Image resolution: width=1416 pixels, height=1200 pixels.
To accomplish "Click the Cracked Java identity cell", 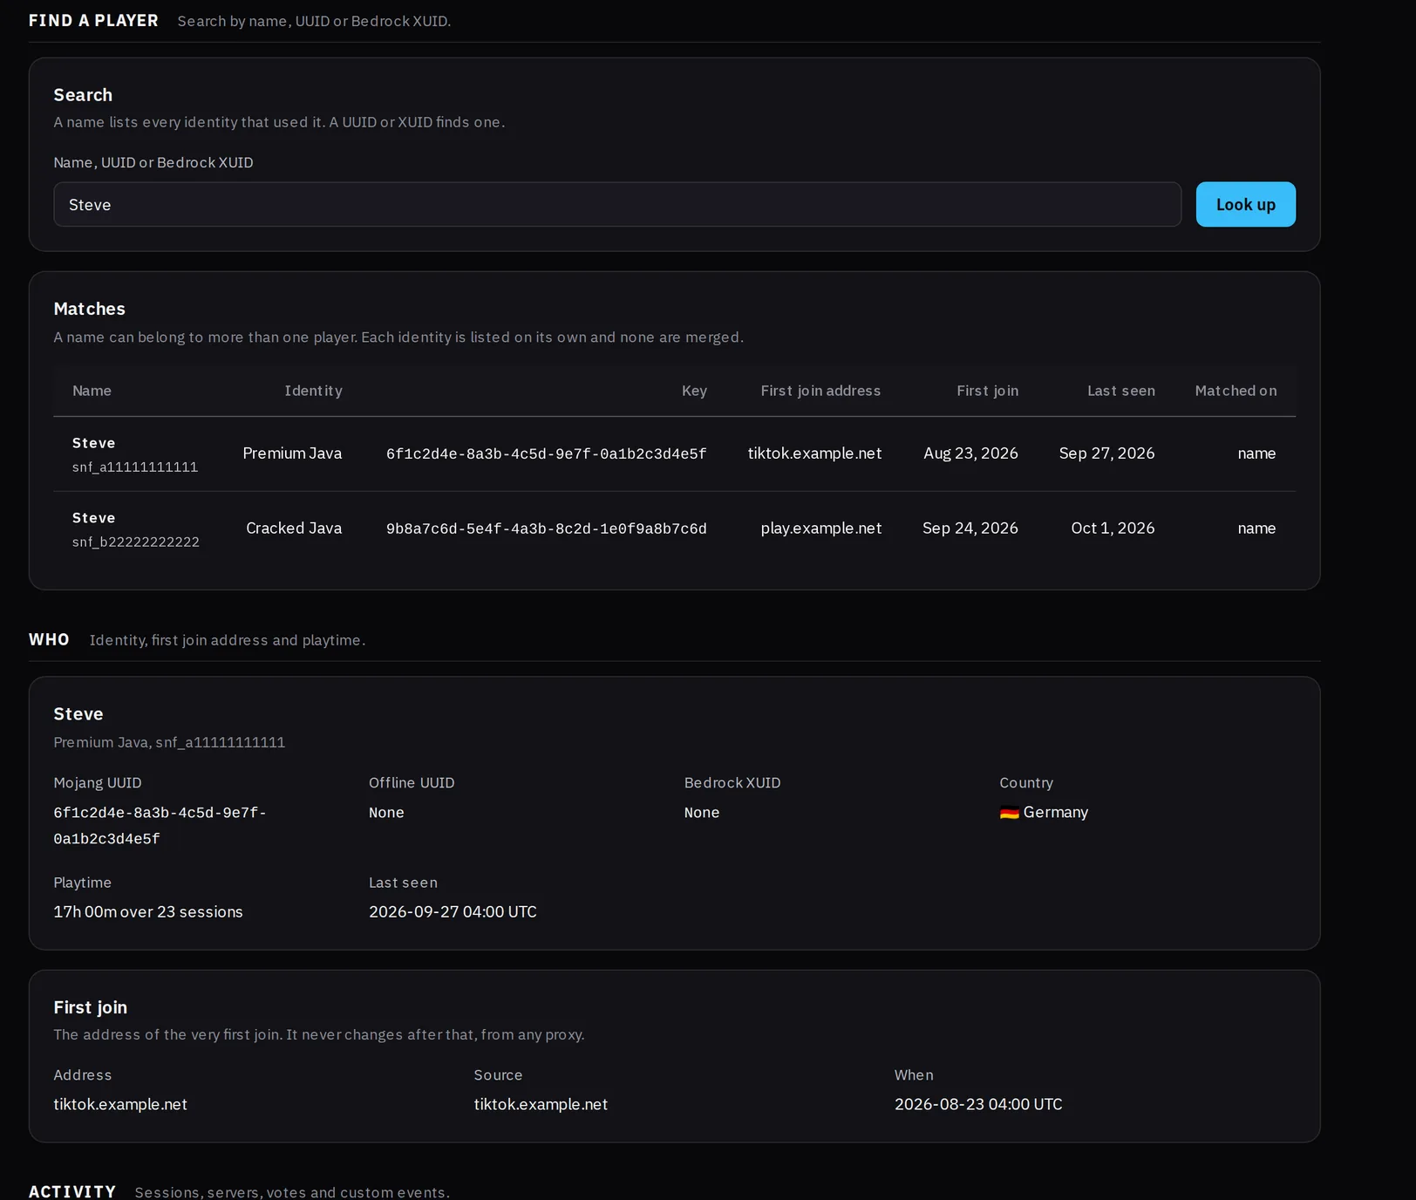I will pyautogui.click(x=294, y=528).
